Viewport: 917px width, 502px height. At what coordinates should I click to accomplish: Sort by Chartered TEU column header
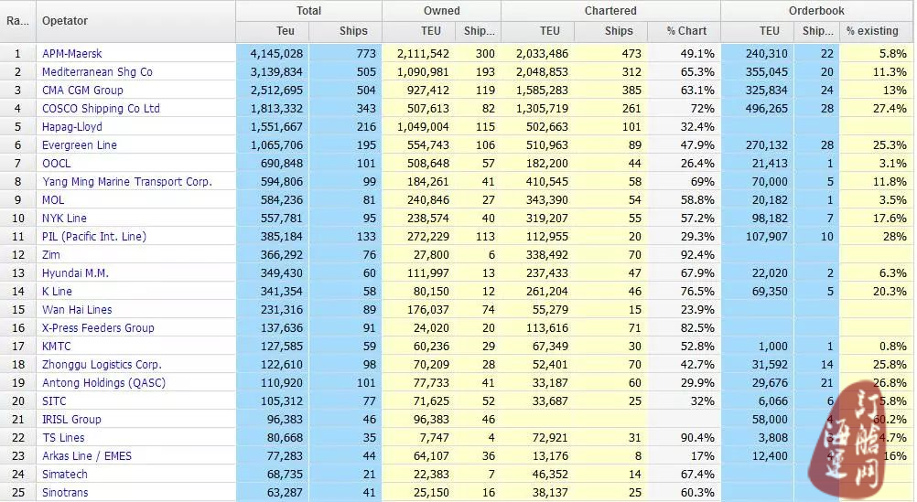tap(537, 31)
